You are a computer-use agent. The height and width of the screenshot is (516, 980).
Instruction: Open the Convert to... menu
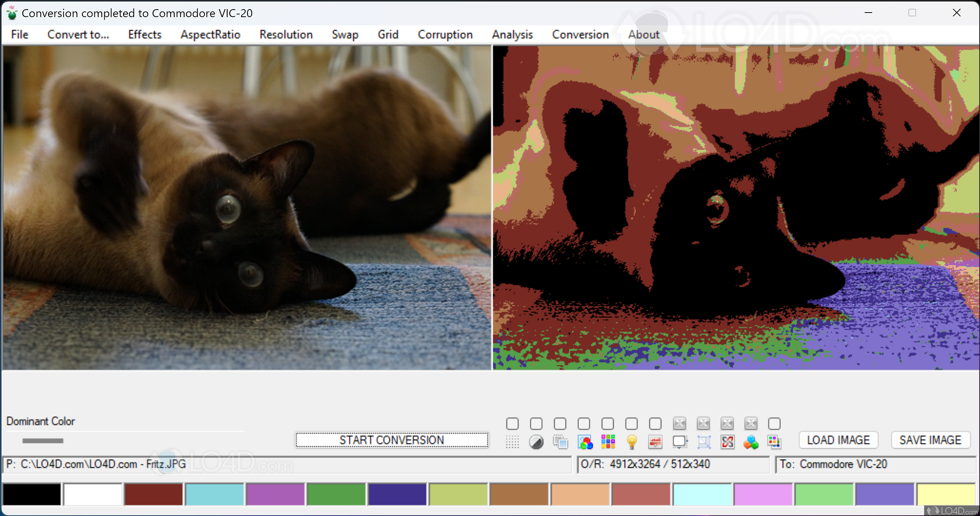click(x=78, y=35)
